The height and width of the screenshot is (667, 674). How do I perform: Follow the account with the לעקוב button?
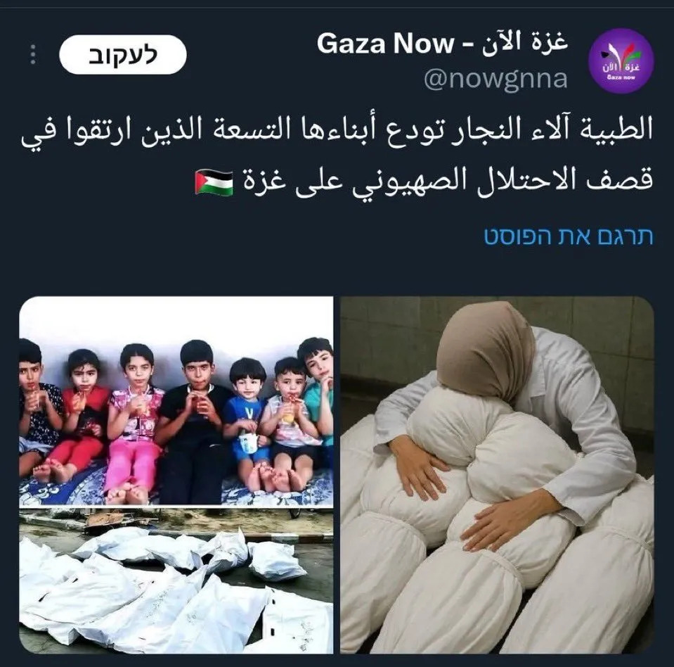pyautogui.click(x=122, y=55)
